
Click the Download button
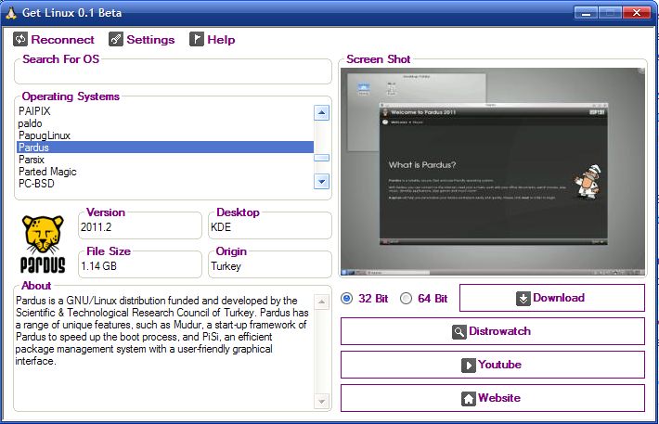552,298
